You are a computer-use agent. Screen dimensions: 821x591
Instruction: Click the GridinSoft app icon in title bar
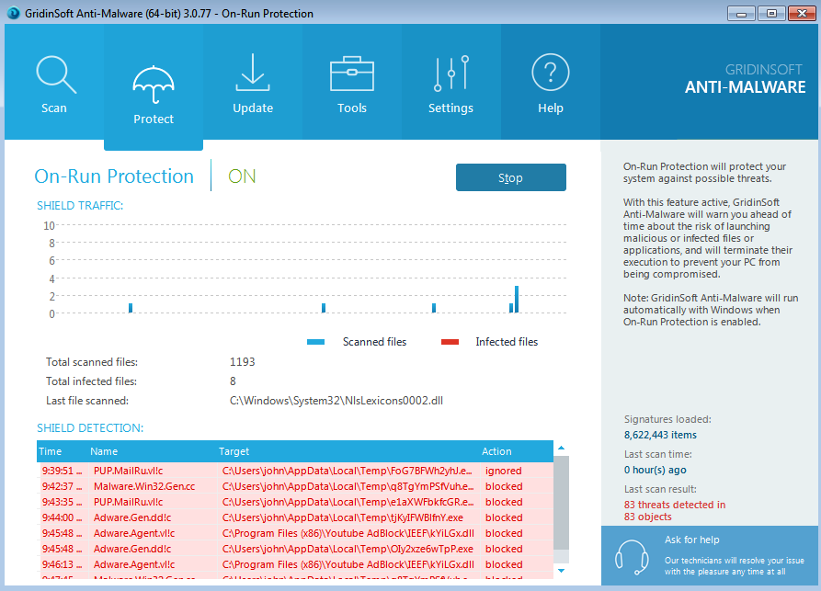[x=13, y=13]
